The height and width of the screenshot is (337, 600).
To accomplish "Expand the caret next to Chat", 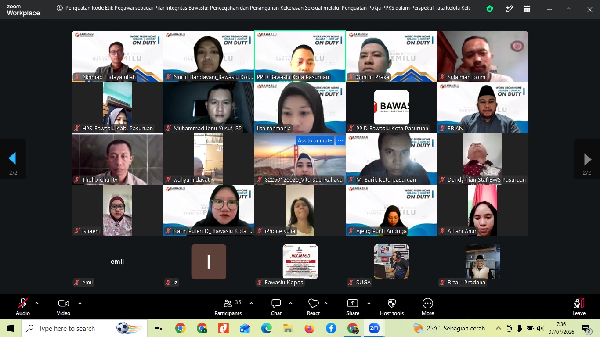I will [x=291, y=303].
